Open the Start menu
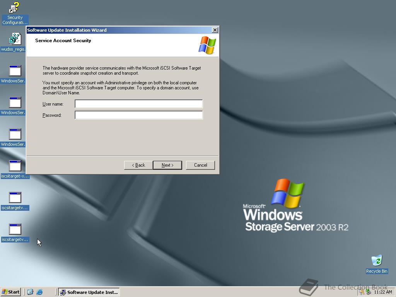The height and width of the screenshot is (297, 396). [10, 292]
